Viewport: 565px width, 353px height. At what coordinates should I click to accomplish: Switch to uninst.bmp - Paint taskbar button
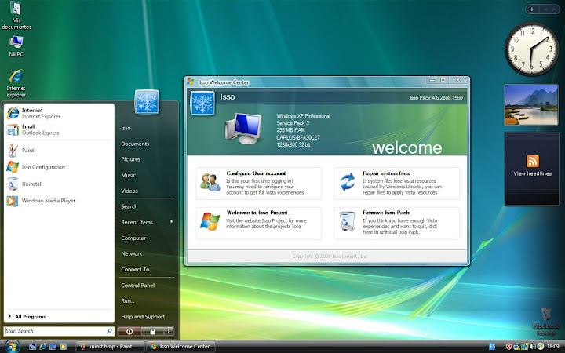pyautogui.click(x=105, y=346)
